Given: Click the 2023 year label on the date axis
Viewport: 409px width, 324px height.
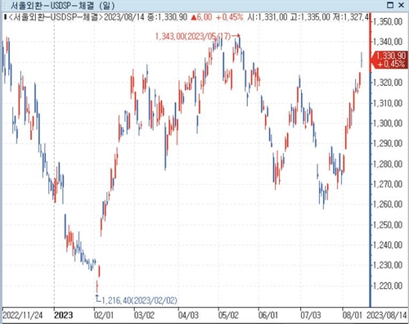Looking at the screenshot, I should pos(64,315).
